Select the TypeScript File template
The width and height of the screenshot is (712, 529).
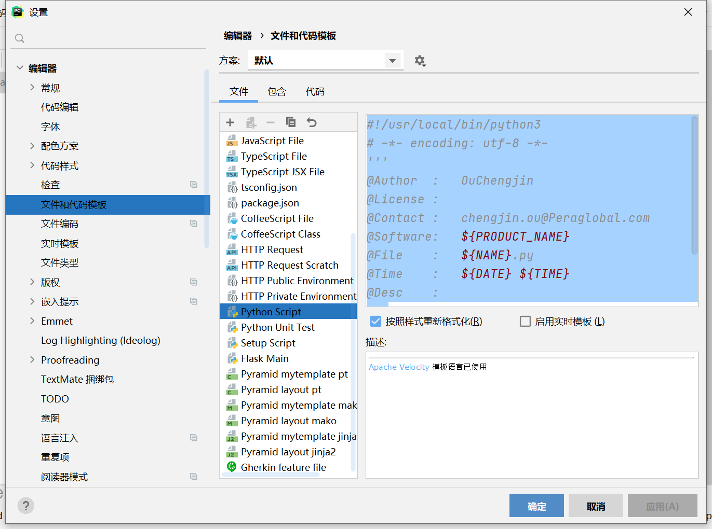click(x=288, y=156)
